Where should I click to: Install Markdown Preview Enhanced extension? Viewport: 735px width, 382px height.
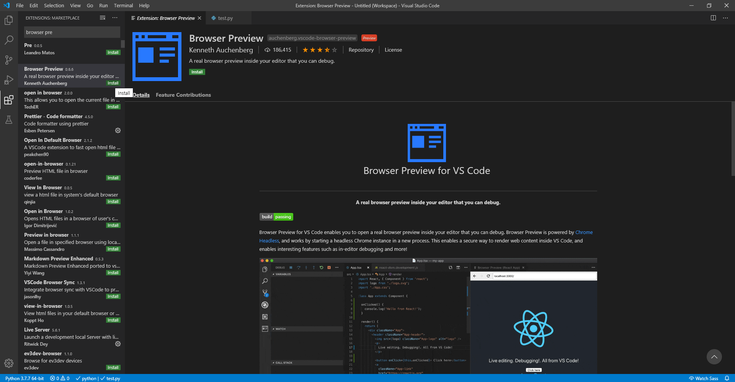(x=113, y=273)
